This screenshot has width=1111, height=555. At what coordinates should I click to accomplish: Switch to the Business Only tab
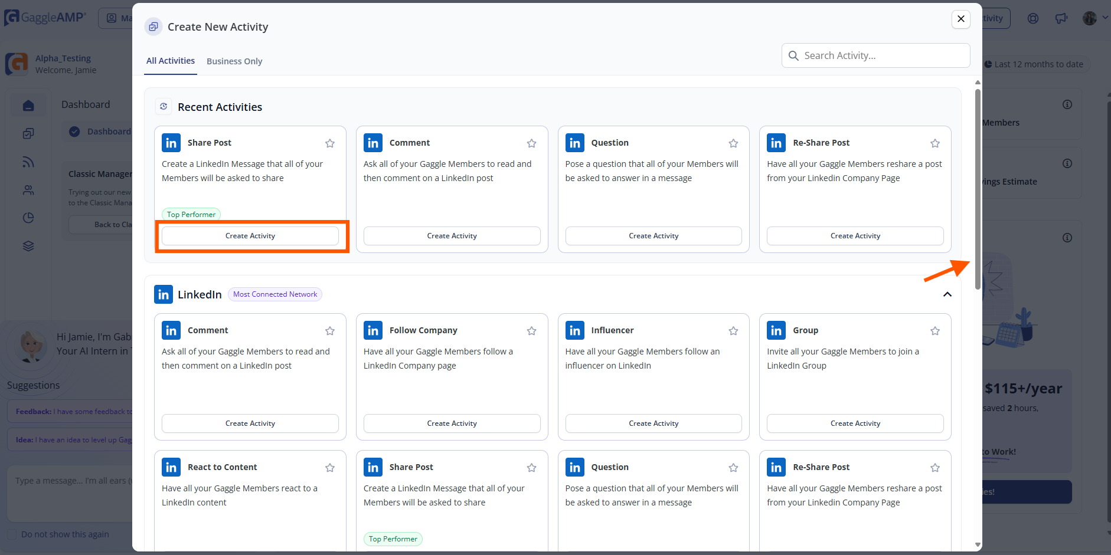click(234, 61)
